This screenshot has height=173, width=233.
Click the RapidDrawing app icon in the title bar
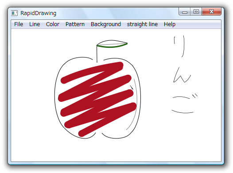(15, 13)
